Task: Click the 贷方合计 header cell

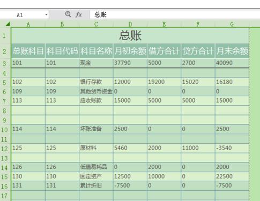Action: (x=198, y=51)
